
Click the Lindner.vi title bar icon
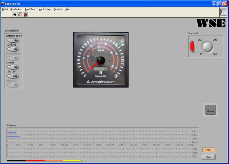3,3
